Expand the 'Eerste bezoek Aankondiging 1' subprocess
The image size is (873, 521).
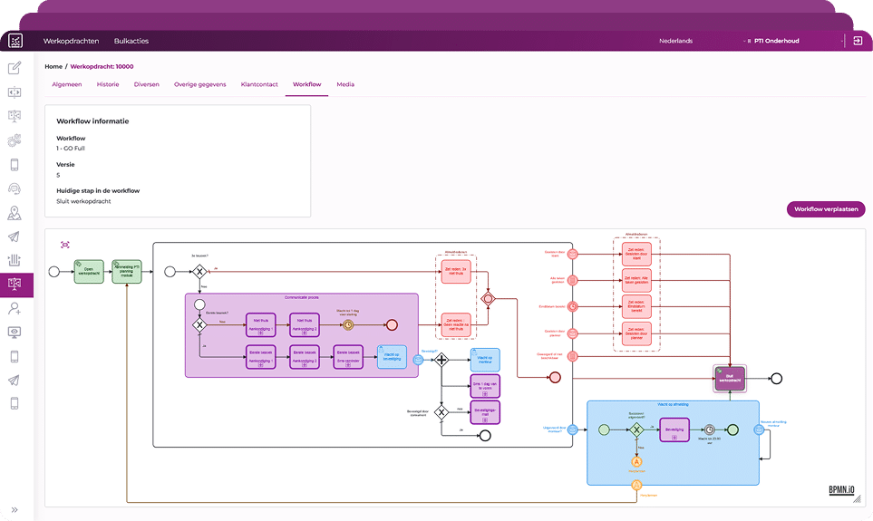pyautogui.click(x=260, y=364)
